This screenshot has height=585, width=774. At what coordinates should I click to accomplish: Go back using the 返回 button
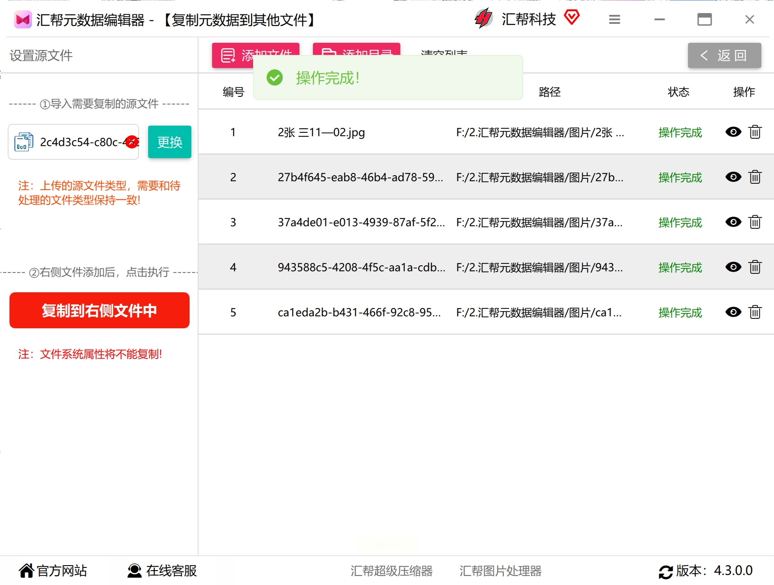point(724,55)
